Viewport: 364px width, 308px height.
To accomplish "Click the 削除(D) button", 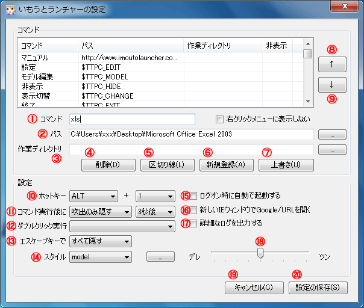I will tap(108, 165).
